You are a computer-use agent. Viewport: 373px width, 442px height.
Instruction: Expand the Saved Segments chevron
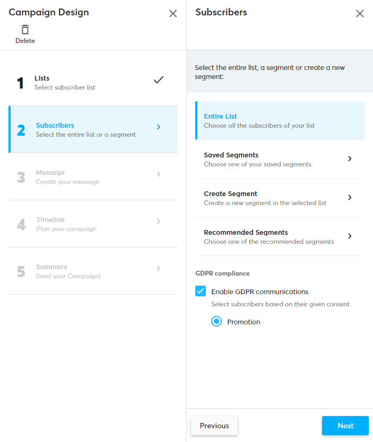tap(350, 158)
